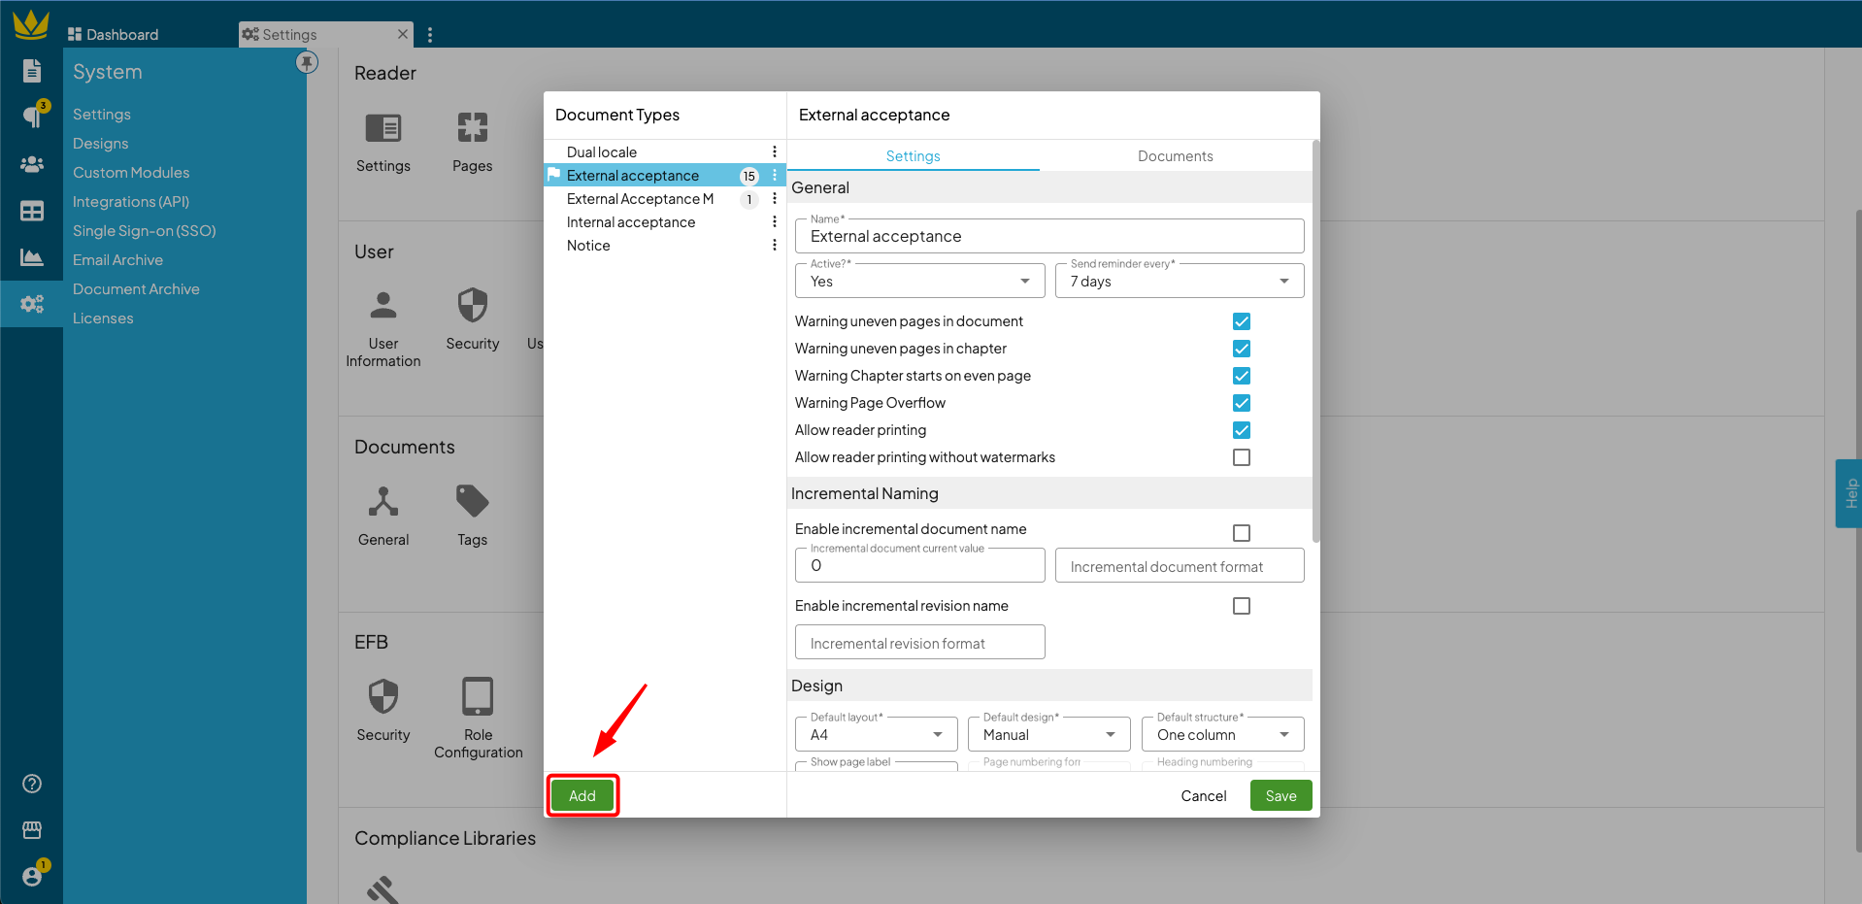This screenshot has width=1862, height=904.
Task: Open the Send reminder every dropdown
Action: [1179, 282]
